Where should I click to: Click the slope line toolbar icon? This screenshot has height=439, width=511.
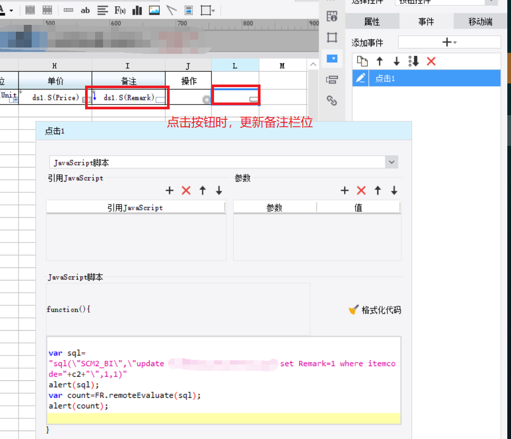pyautogui.click(x=171, y=11)
